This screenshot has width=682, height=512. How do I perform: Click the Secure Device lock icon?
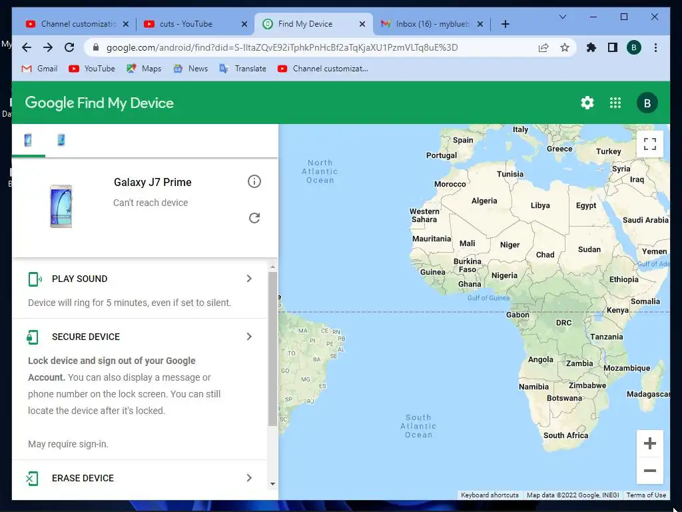click(33, 337)
